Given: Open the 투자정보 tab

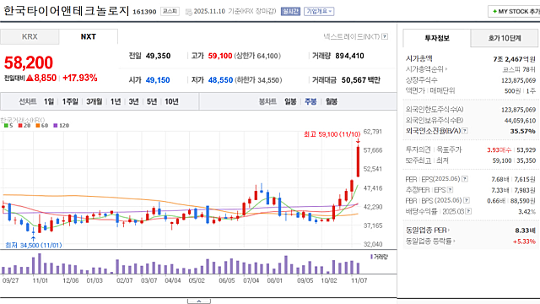Looking at the screenshot, I should pos(437,38).
